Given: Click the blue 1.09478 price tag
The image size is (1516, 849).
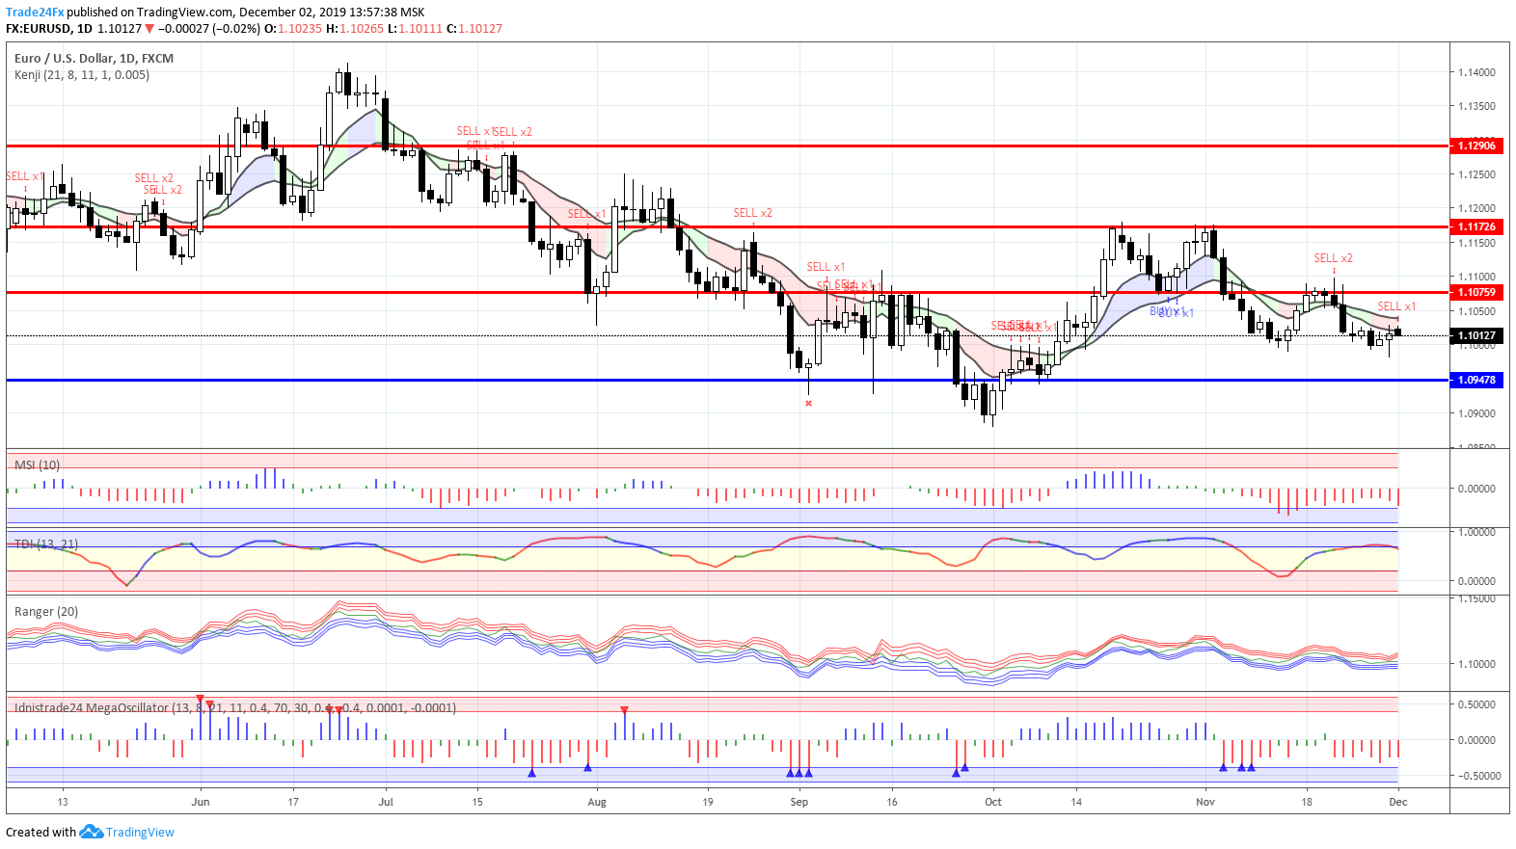Looking at the screenshot, I should 1476,381.
